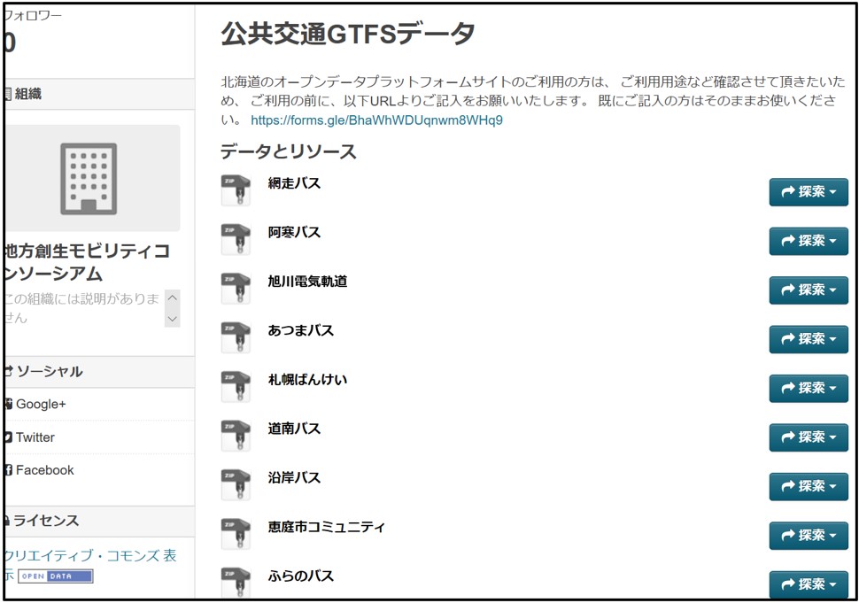Open the 網走バス resource link

(294, 183)
